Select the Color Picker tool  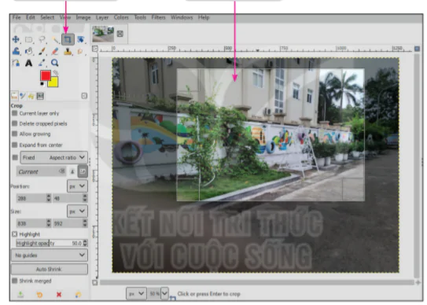pyautogui.click(x=42, y=63)
